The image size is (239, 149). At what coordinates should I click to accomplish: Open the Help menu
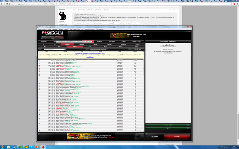pyautogui.click(x=82, y=29)
